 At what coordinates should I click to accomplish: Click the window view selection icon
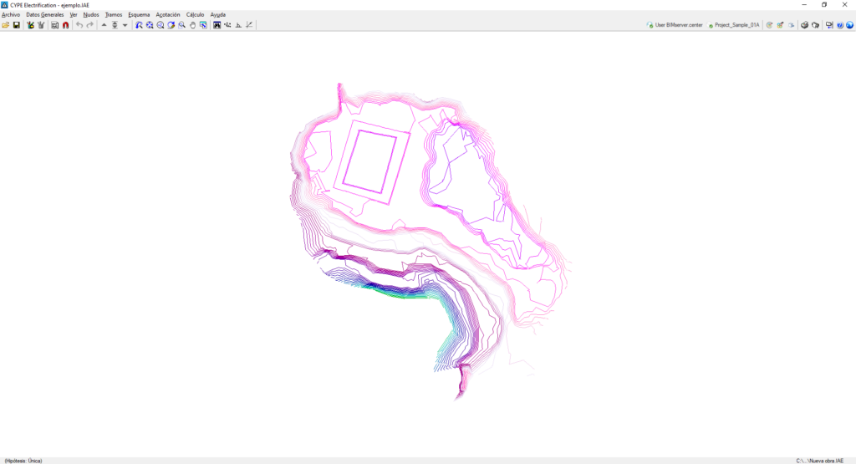[x=203, y=25]
